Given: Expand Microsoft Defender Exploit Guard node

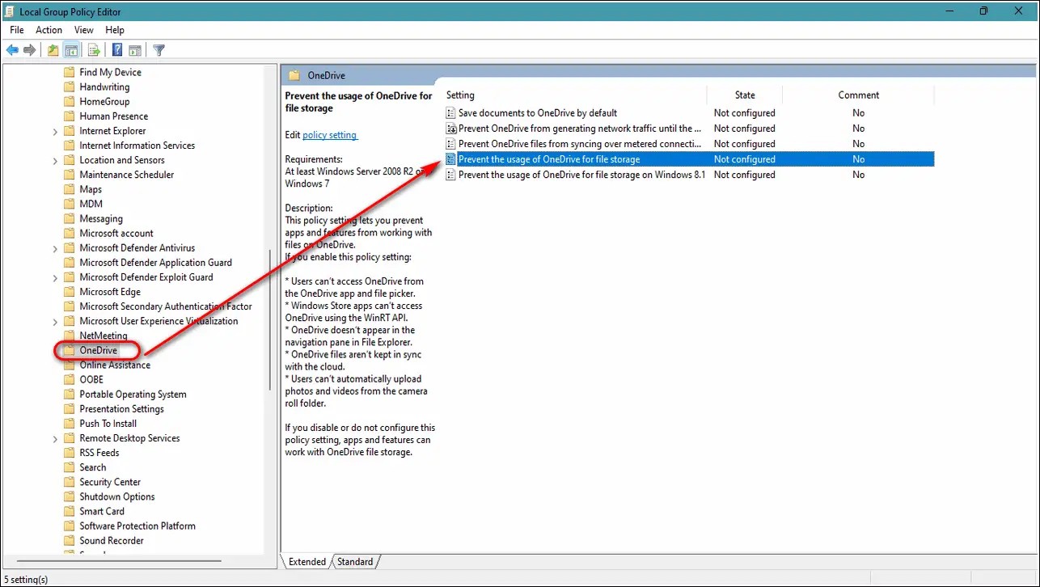Looking at the screenshot, I should [x=55, y=277].
